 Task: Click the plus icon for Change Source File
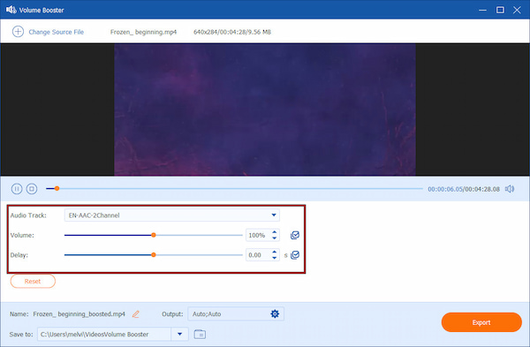(x=18, y=32)
